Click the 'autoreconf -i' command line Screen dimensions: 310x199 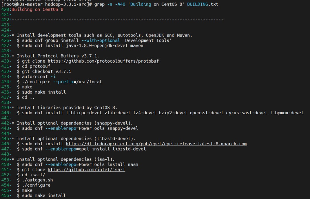[x=39, y=77]
